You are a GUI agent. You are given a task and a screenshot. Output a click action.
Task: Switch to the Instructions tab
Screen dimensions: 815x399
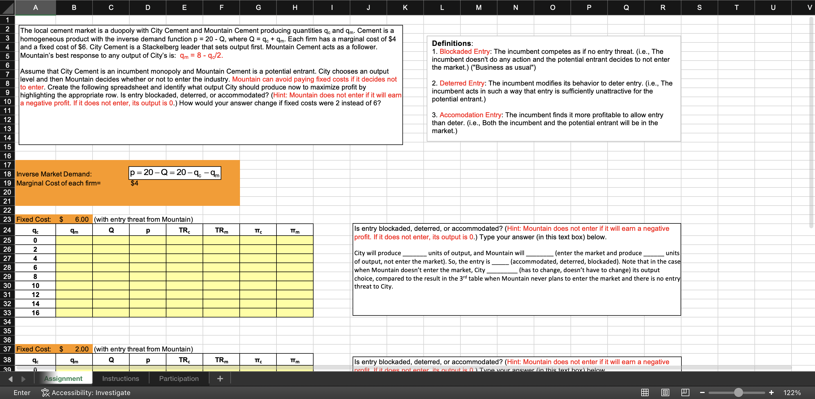tap(120, 378)
